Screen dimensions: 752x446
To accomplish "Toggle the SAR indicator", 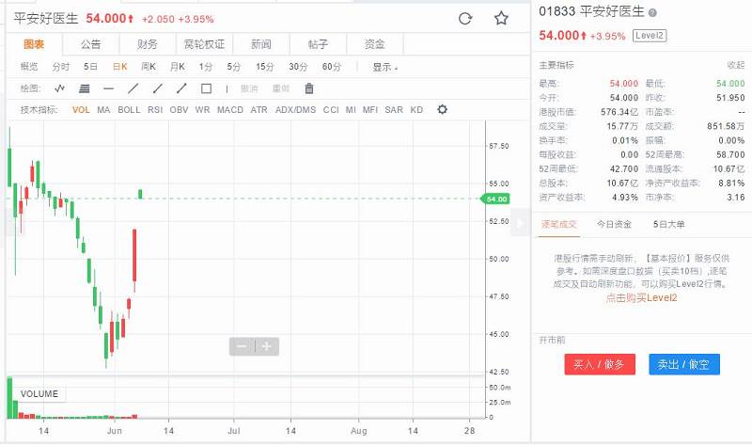I will tap(394, 110).
